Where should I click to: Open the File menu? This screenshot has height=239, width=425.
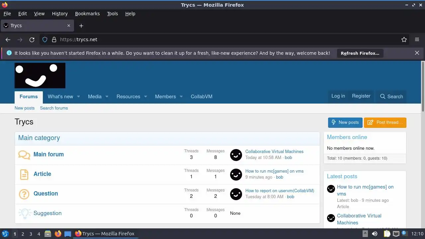point(7,14)
